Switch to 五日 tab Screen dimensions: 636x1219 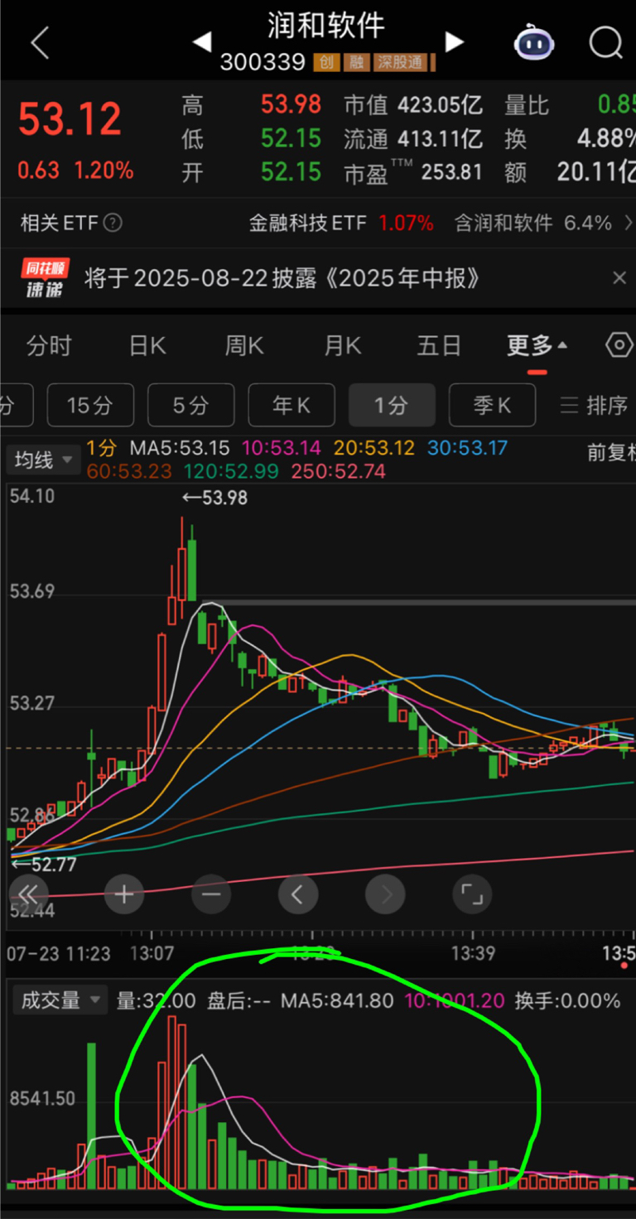[x=439, y=345]
